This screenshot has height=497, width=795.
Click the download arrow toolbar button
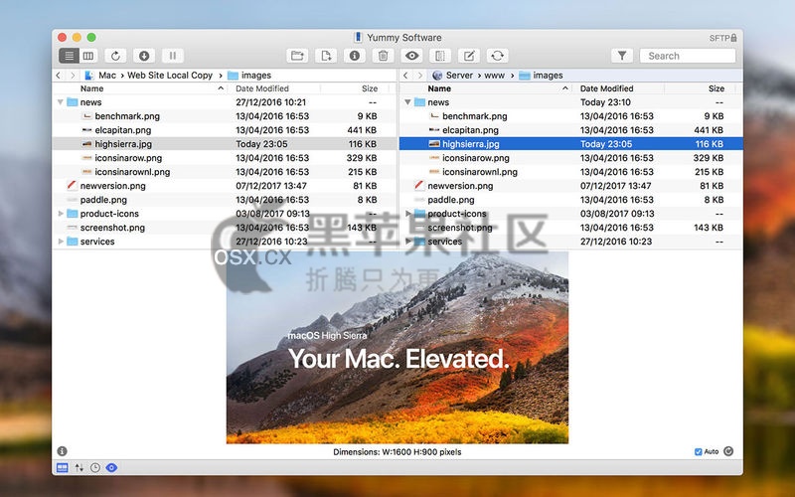pos(144,56)
